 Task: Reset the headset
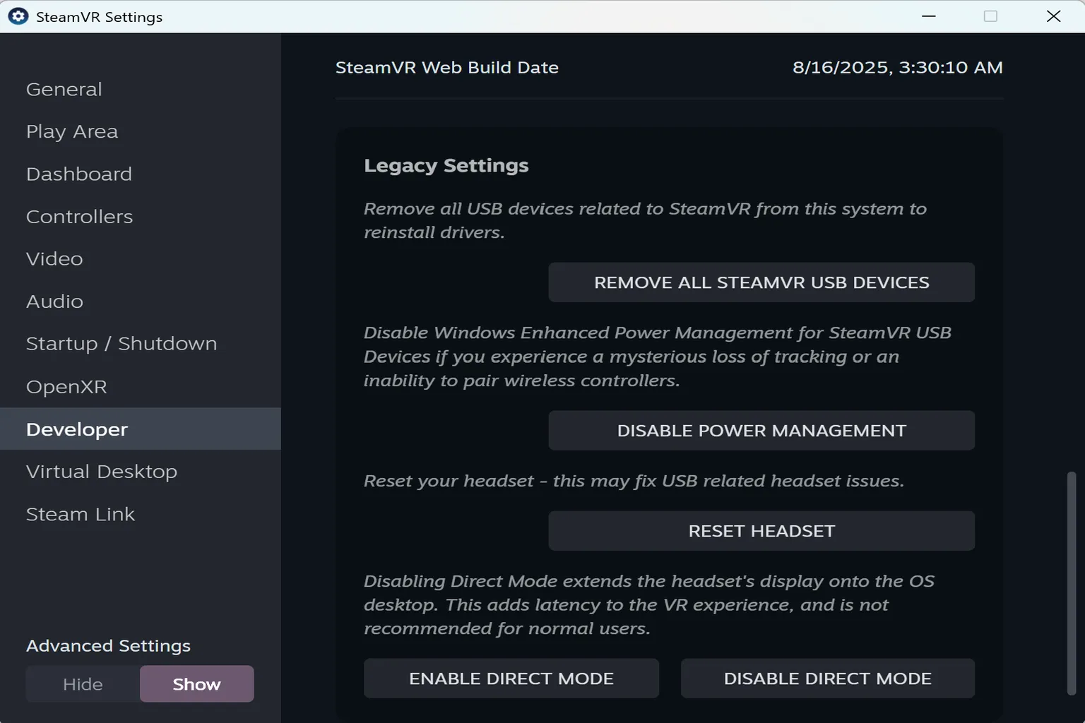[x=761, y=531]
